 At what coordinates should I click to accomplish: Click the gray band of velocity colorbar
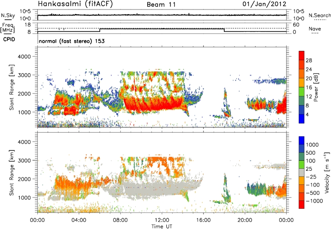coord(302,172)
